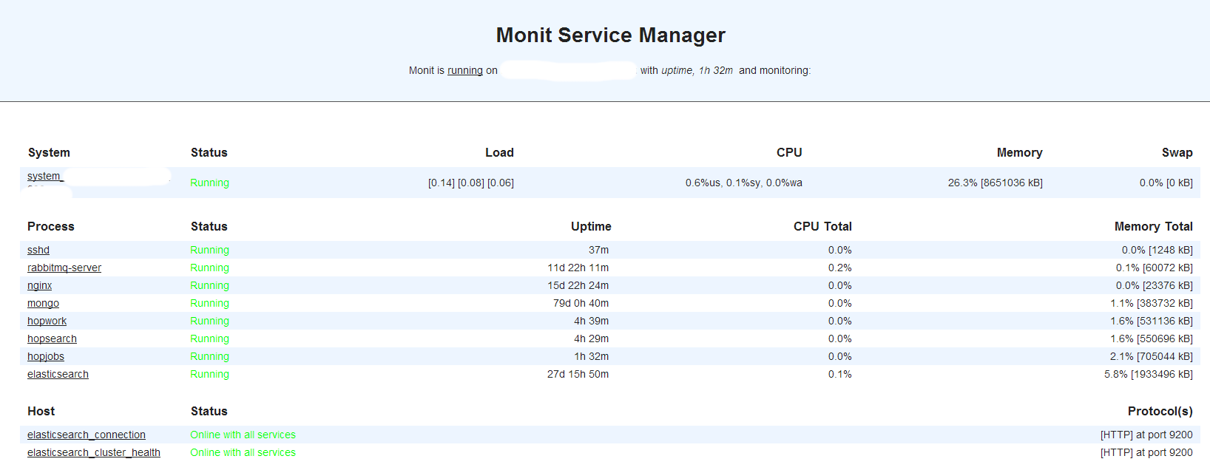Click the mongo uptime value 79d 0h 40m
The height and width of the screenshot is (473, 1210).
tap(581, 304)
